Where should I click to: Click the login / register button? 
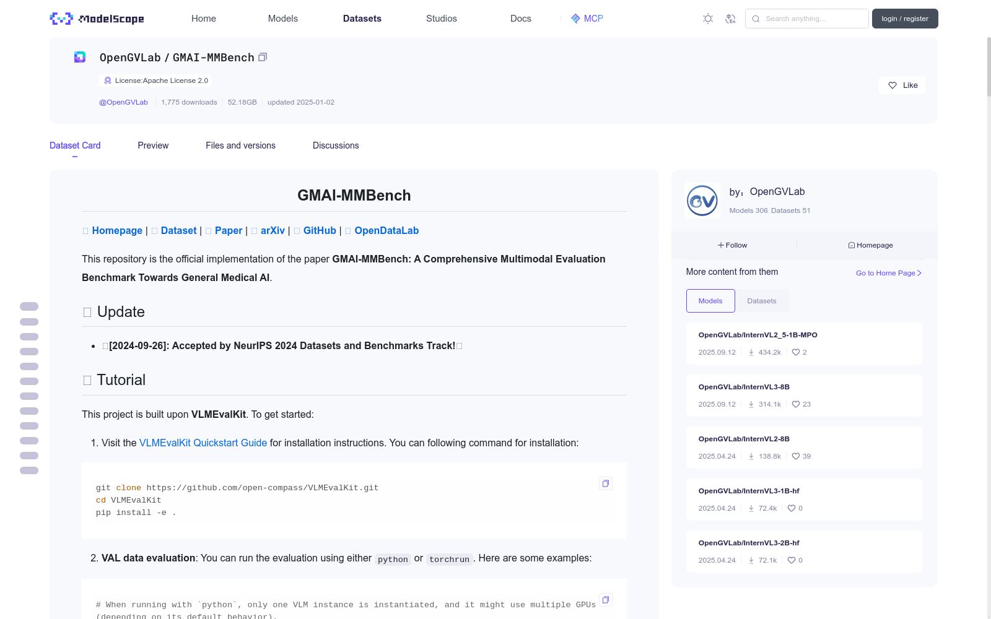[904, 19]
